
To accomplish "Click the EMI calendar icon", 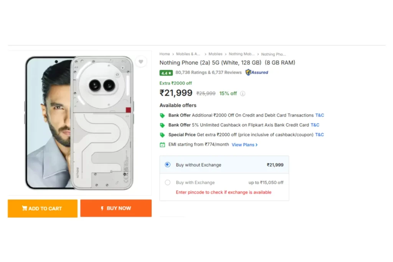I will pos(162,145).
